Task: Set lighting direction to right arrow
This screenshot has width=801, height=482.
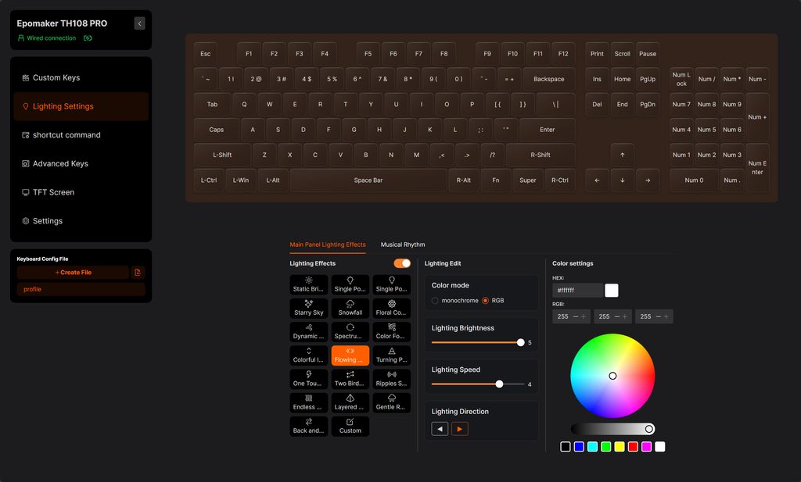Action: 460,429
